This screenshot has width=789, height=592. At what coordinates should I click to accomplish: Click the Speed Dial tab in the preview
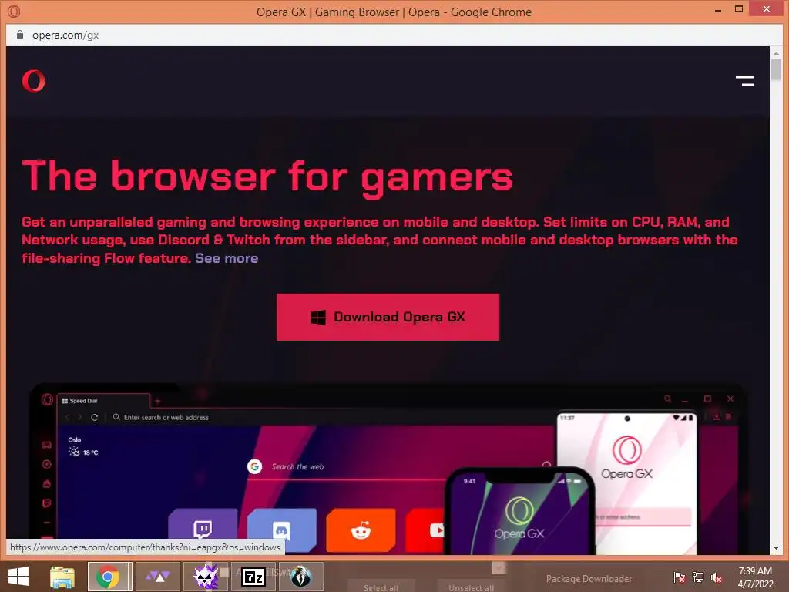pos(104,401)
